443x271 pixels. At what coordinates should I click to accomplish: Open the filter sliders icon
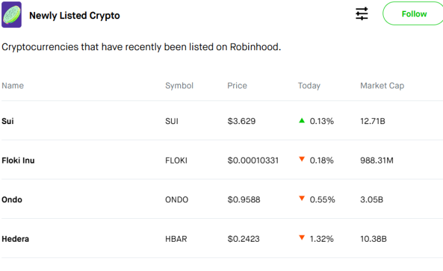pos(362,13)
